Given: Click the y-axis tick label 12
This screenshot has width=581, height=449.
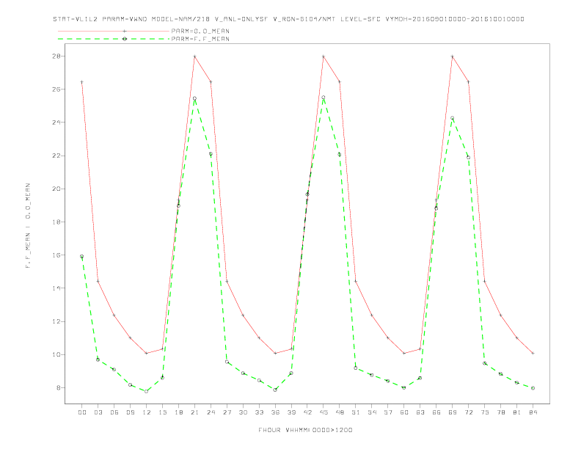Looking at the screenshot, I should click(56, 321).
